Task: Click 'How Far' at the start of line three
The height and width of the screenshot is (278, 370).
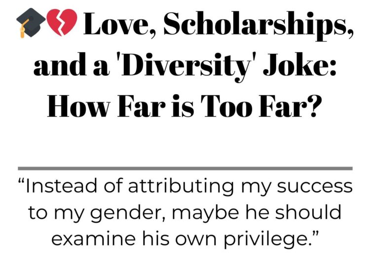Action: pos(107,106)
